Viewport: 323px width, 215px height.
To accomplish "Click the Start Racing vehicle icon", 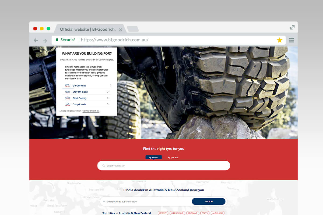I will coord(68,98).
